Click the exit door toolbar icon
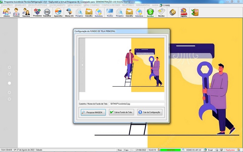 [x=195, y=12]
